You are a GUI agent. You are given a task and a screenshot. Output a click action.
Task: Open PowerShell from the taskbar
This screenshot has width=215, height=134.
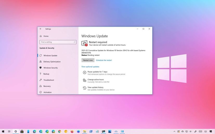coord(91,132)
